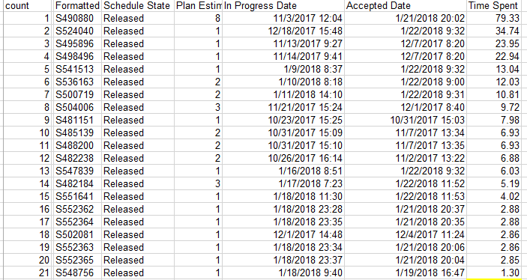
Task: Click the Plan Estimate value 8
Action: [199, 18]
